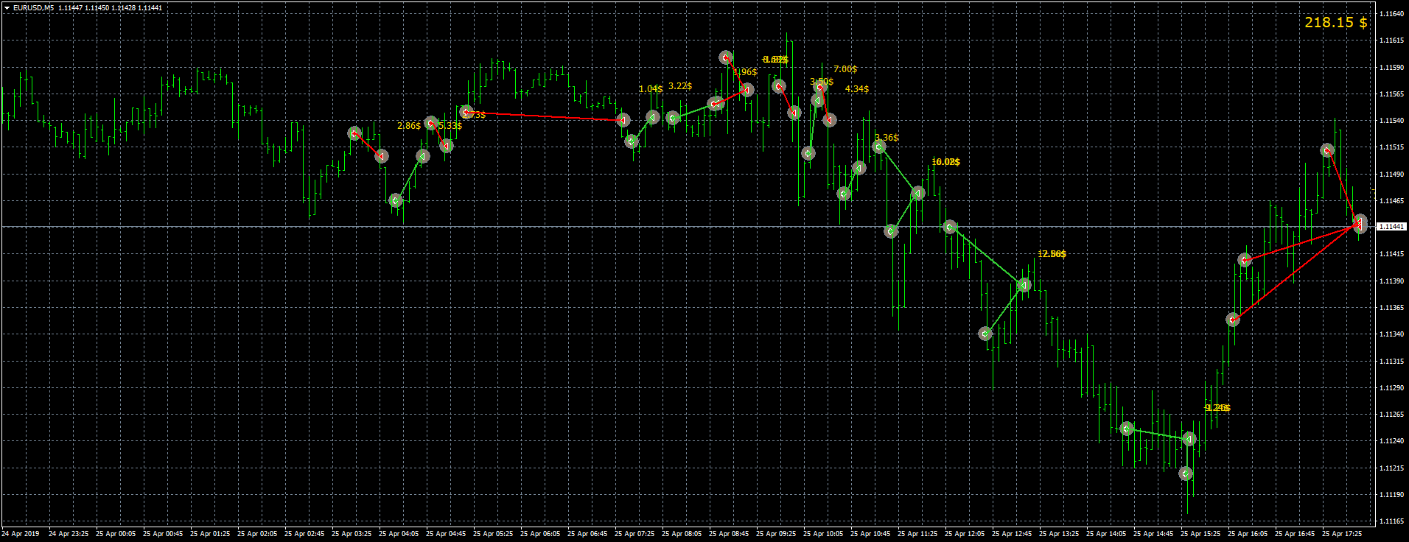
Task: Click the 7.00$ profit label
Action: tap(845, 69)
